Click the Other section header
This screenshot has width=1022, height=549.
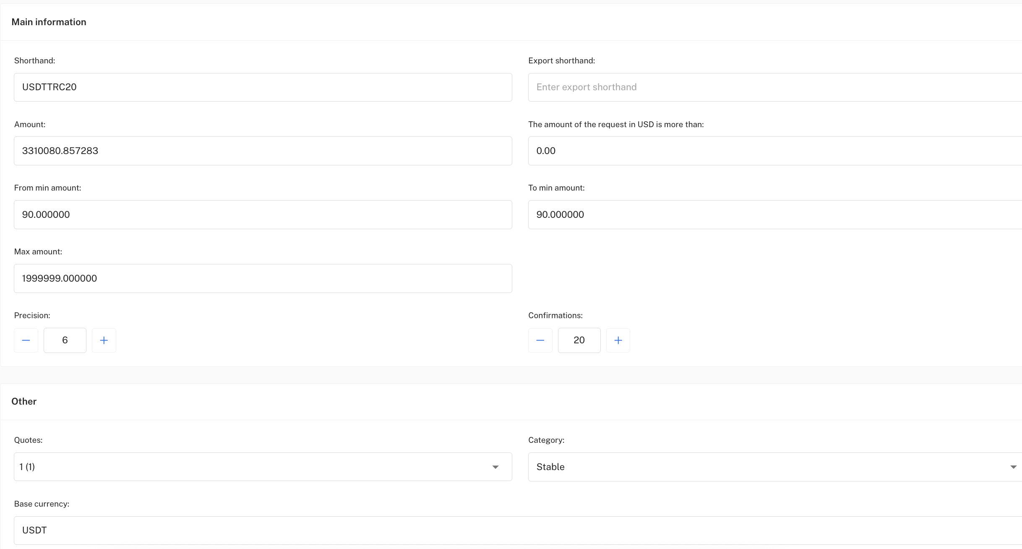tap(24, 402)
